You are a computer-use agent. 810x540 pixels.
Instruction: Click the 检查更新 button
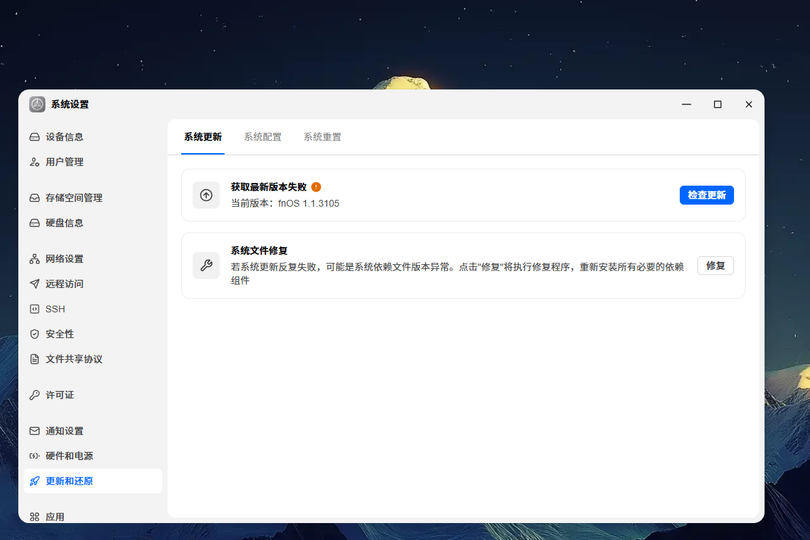(x=706, y=195)
